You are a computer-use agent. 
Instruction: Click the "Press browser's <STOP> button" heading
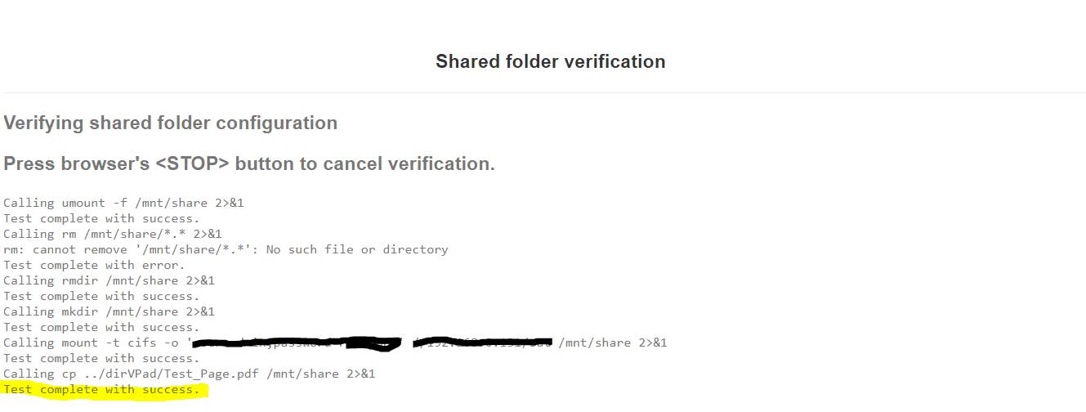pos(249,164)
